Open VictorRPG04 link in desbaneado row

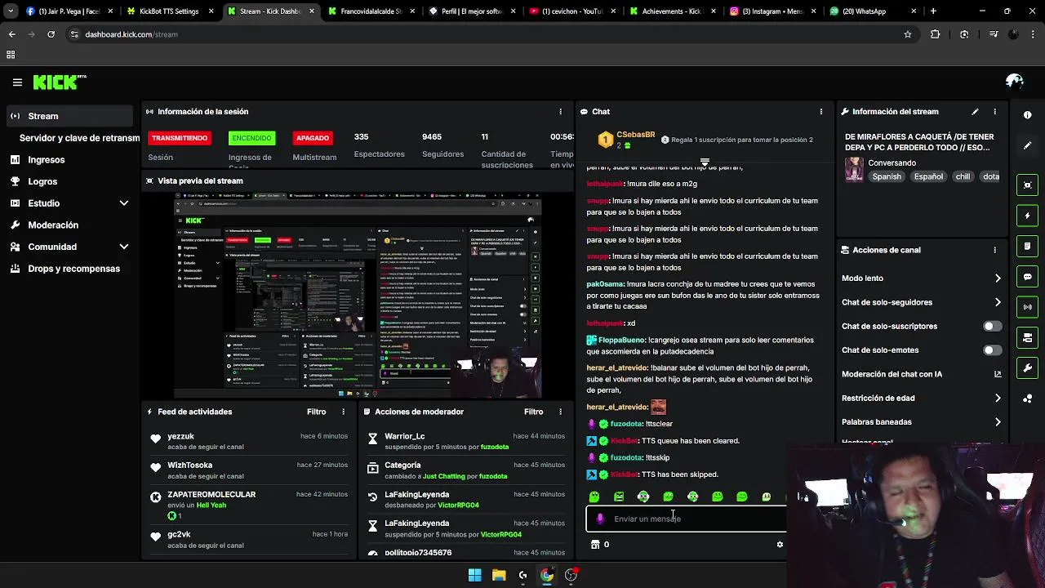pos(458,505)
